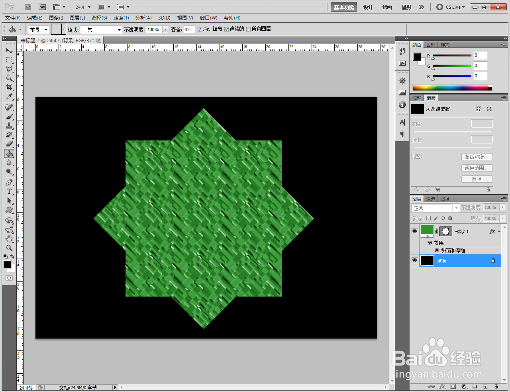Select the Rectangular Marquee tool

(x=9, y=60)
